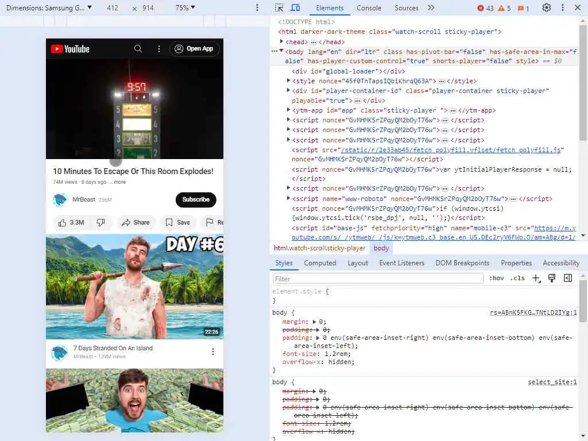The image size is (588, 441).
Task: Open the Accessibility tab
Action: pos(561,263)
